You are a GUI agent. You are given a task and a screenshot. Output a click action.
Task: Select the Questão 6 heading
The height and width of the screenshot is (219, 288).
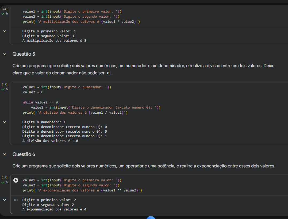24,154
